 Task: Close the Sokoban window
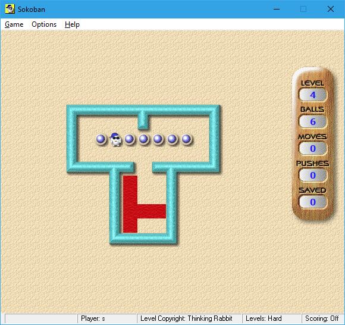[x=331, y=9]
